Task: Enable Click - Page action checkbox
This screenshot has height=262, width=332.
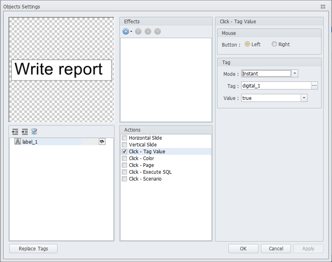Action: point(125,165)
